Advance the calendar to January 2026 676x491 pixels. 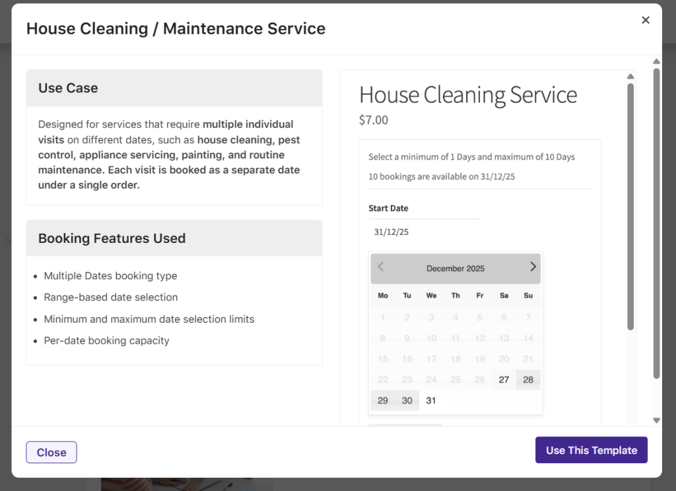[x=533, y=267]
